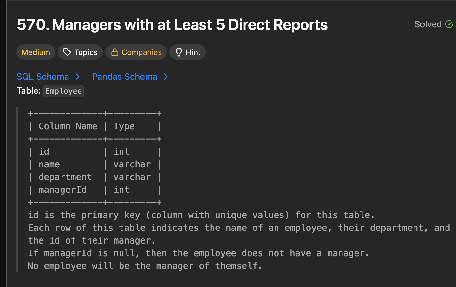This screenshot has height=287, width=456.
Task: Click the column name 'managerId' in the schema
Action: click(62, 190)
